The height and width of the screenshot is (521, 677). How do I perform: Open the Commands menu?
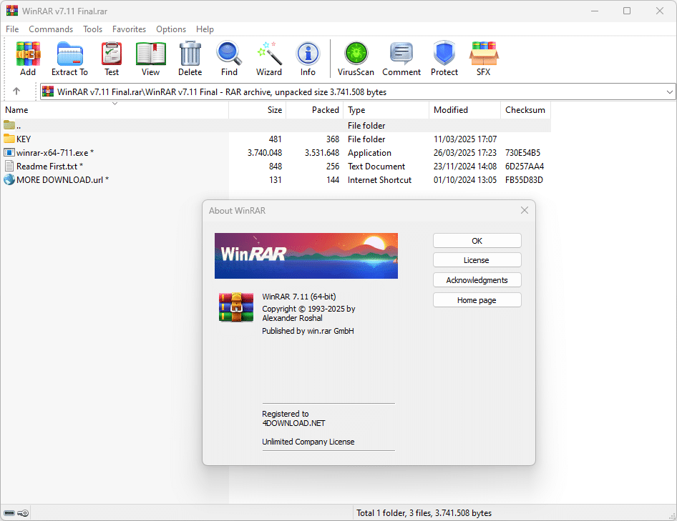coord(51,29)
